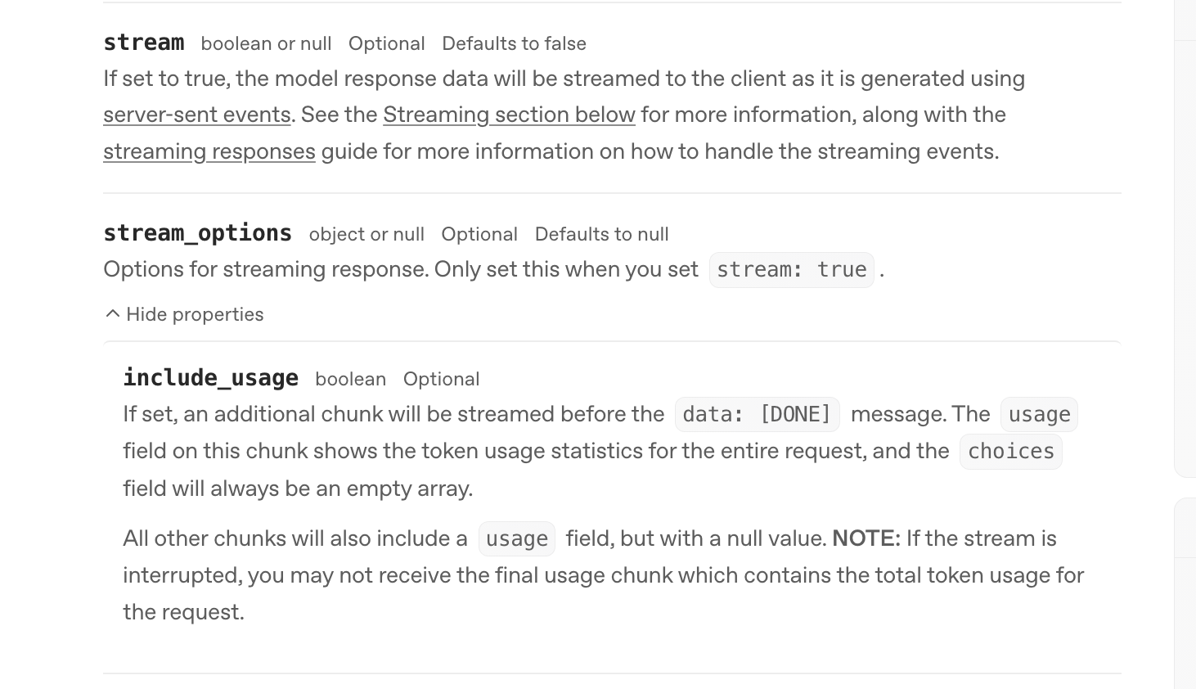Collapse the Hide properties expander
Image resolution: width=1196 pixels, height=689 pixels.
pyautogui.click(x=195, y=314)
